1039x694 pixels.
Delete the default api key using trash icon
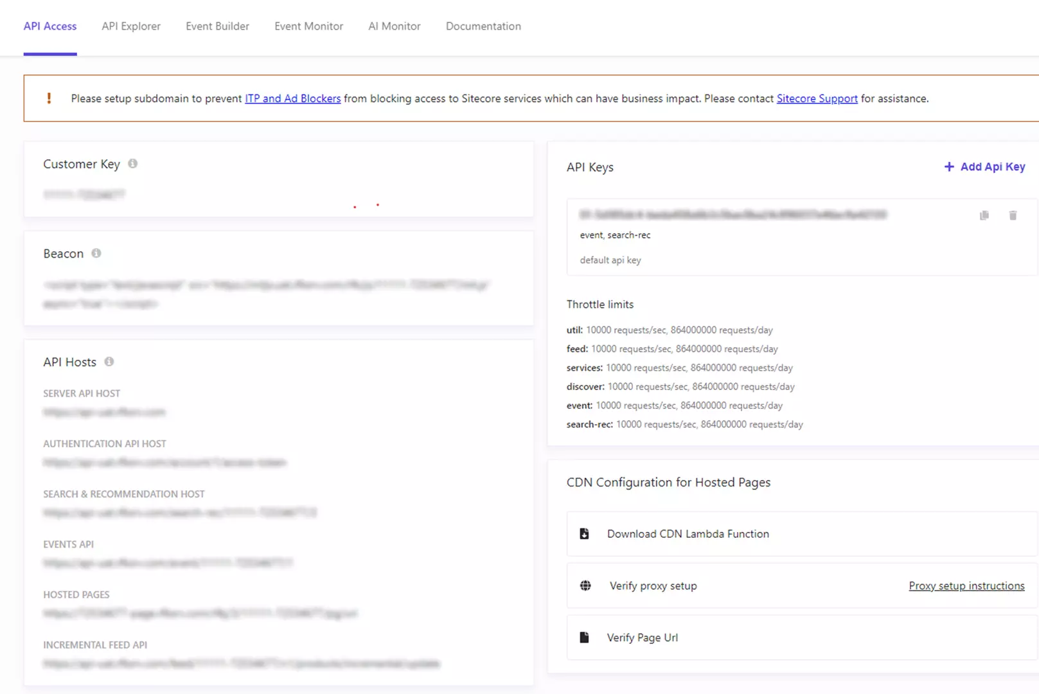click(x=1013, y=215)
